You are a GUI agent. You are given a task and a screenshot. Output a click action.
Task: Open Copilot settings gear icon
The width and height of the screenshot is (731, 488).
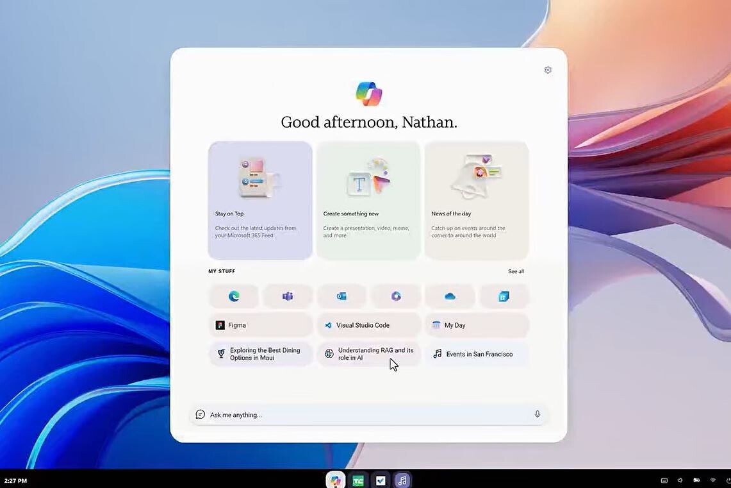coord(548,70)
